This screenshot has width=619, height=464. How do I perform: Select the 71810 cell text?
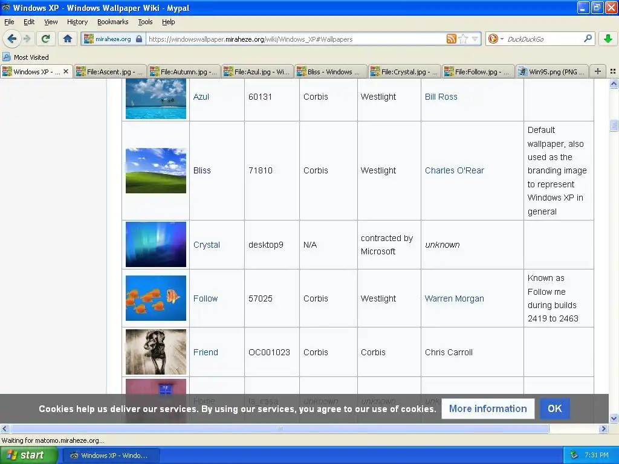260,170
